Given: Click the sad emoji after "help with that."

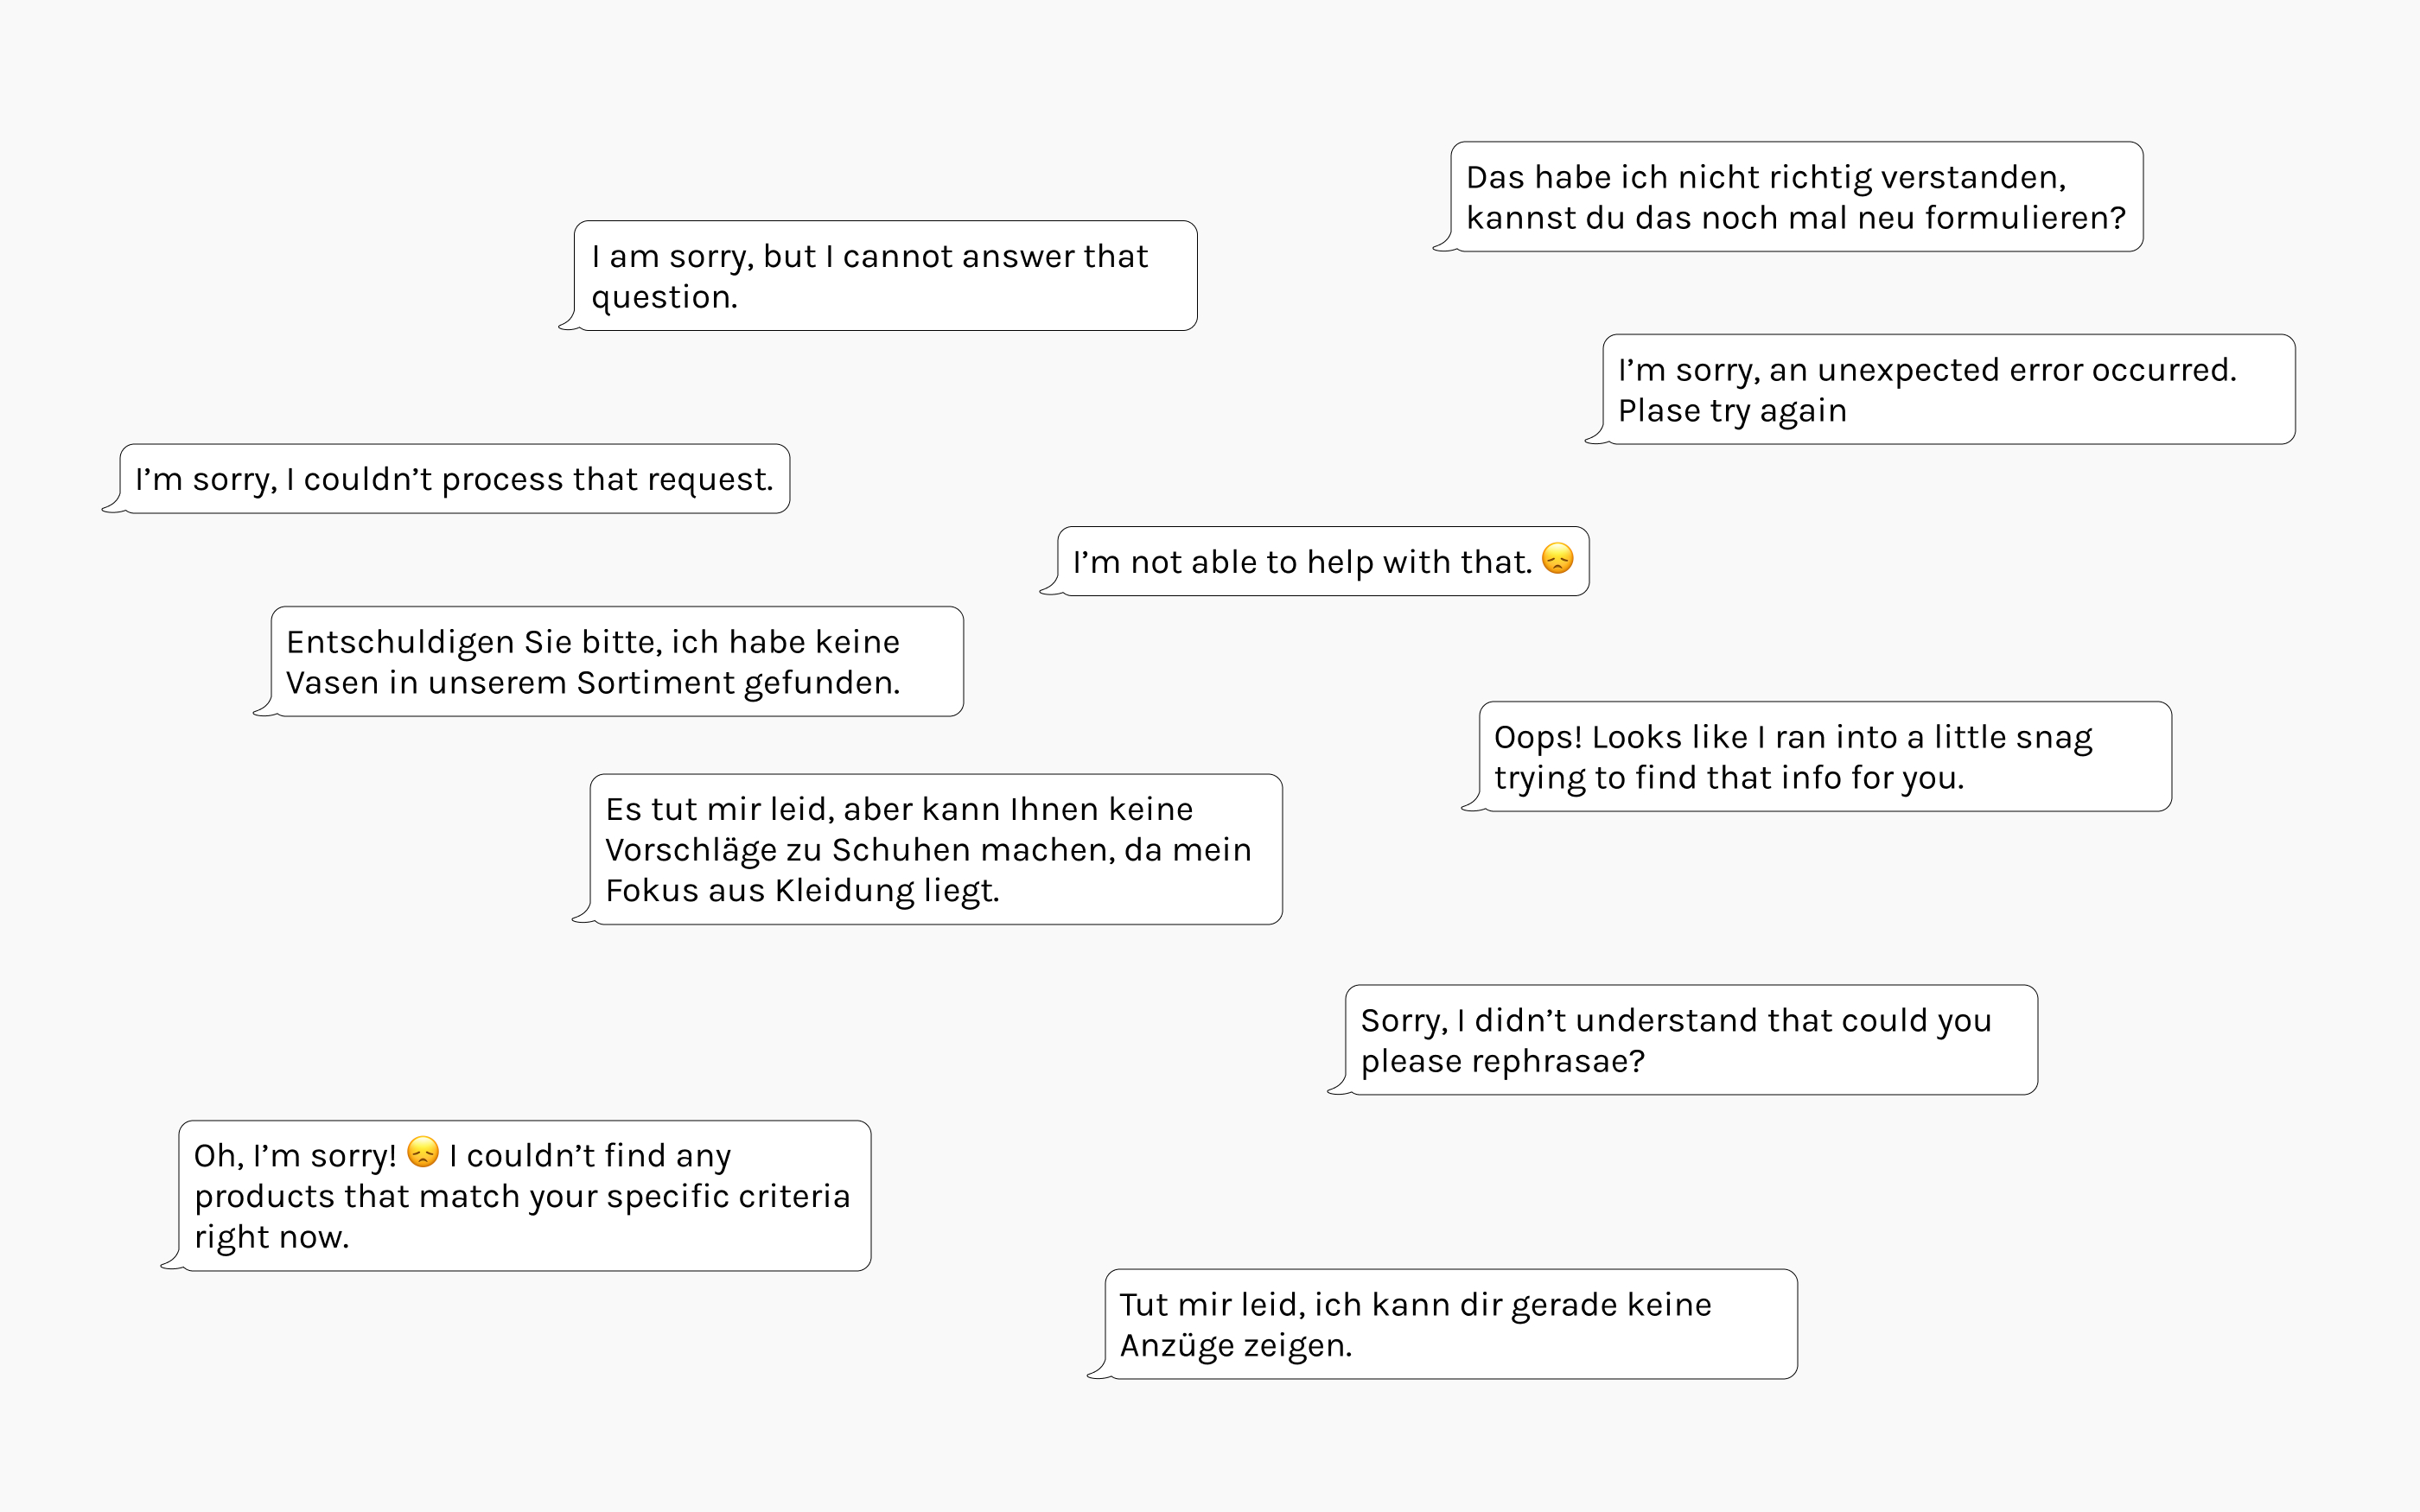Looking at the screenshot, I should [1557, 559].
